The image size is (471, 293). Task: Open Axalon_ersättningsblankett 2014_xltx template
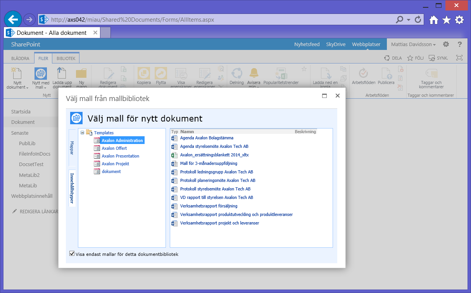214,155
